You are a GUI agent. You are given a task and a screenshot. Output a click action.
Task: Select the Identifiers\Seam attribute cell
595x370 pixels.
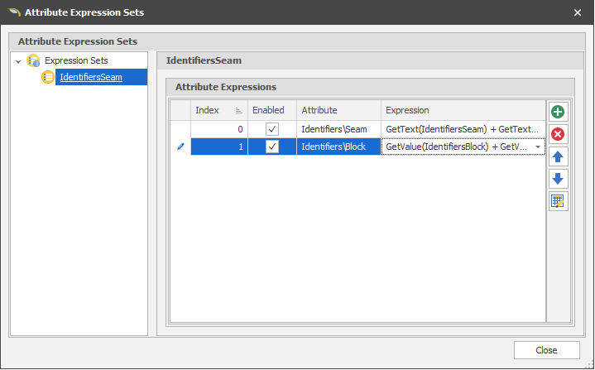(338, 129)
